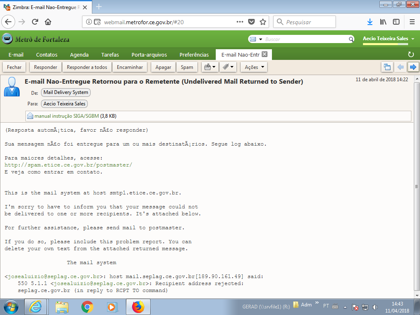The height and width of the screenshot is (315, 420).
Task: Open Firefox library icon
Action: [383, 22]
